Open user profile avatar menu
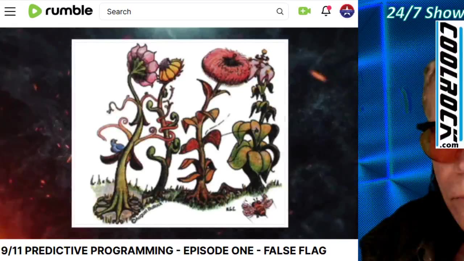The height and width of the screenshot is (261, 464). pyautogui.click(x=347, y=11)
